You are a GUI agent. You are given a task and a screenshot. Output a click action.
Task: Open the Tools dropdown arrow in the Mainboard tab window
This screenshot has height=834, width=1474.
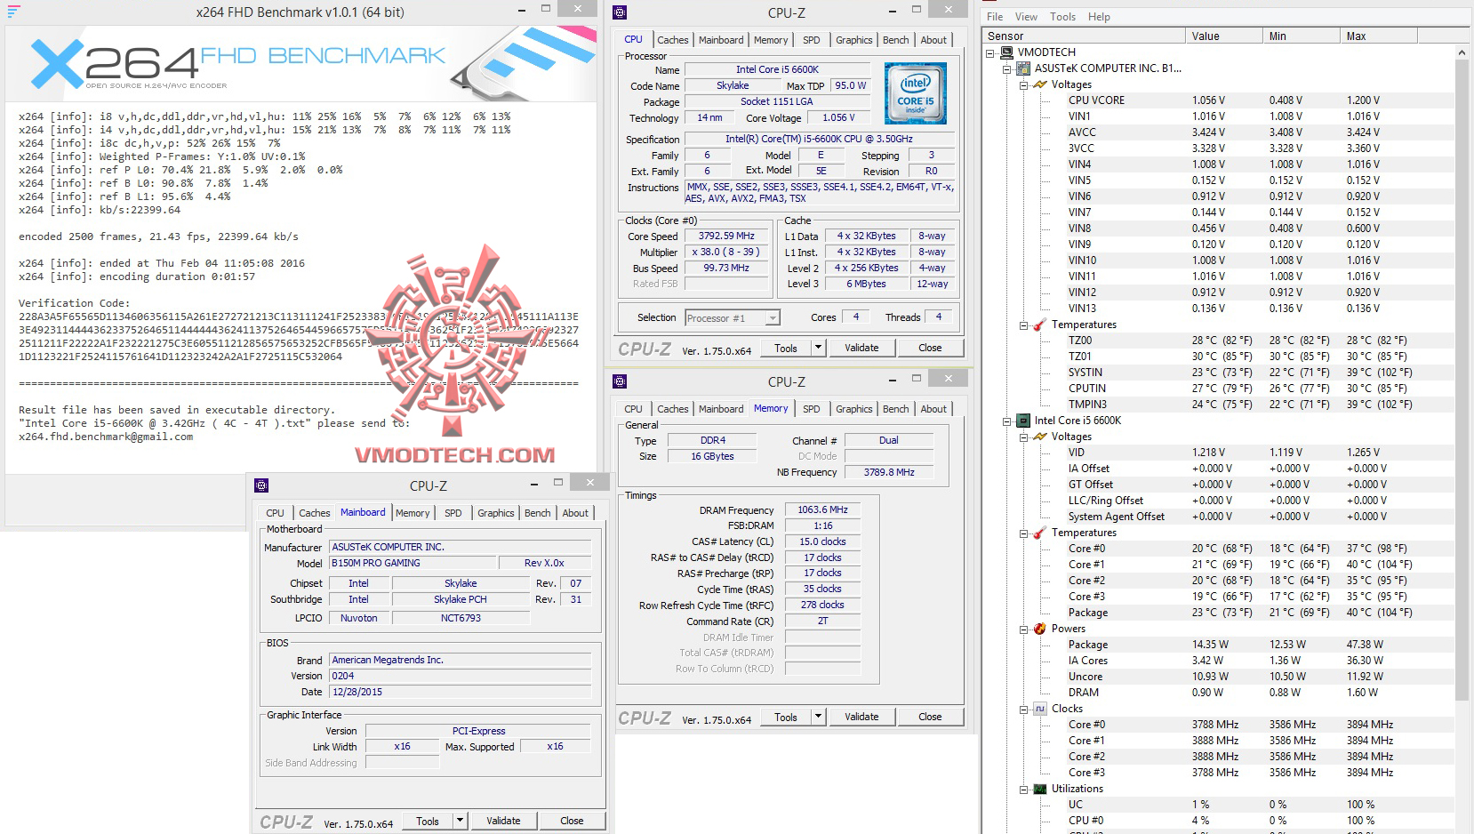461,821
